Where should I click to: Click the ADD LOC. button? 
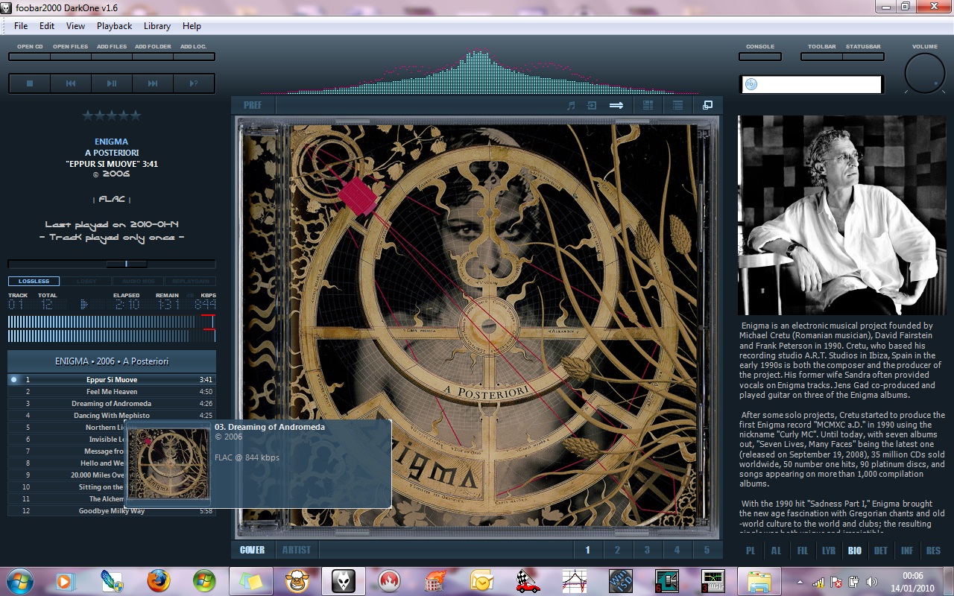click(194, 56)
